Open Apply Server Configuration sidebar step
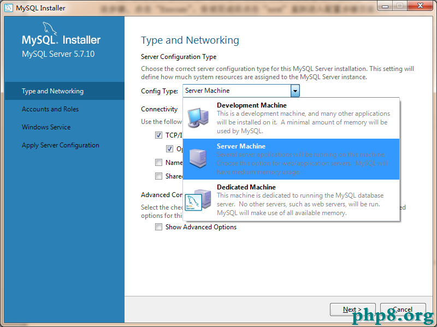 [64, 145]
